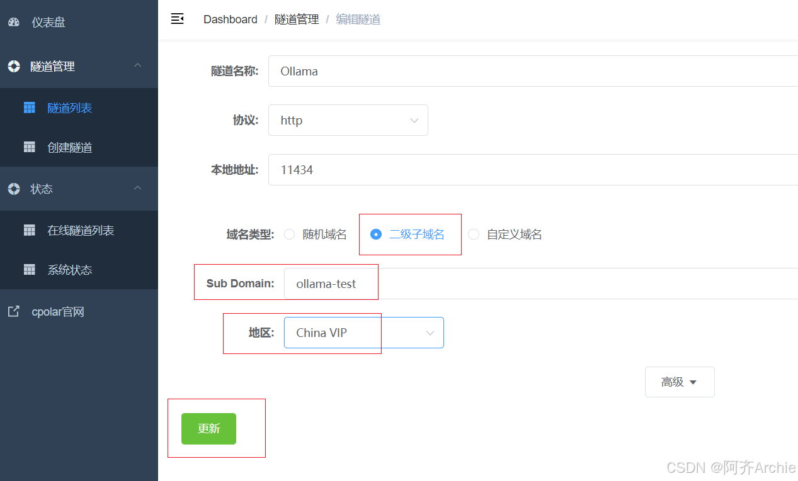
Task: Click the dashboard gauge icon in sidebar
Action: [14, 22]
